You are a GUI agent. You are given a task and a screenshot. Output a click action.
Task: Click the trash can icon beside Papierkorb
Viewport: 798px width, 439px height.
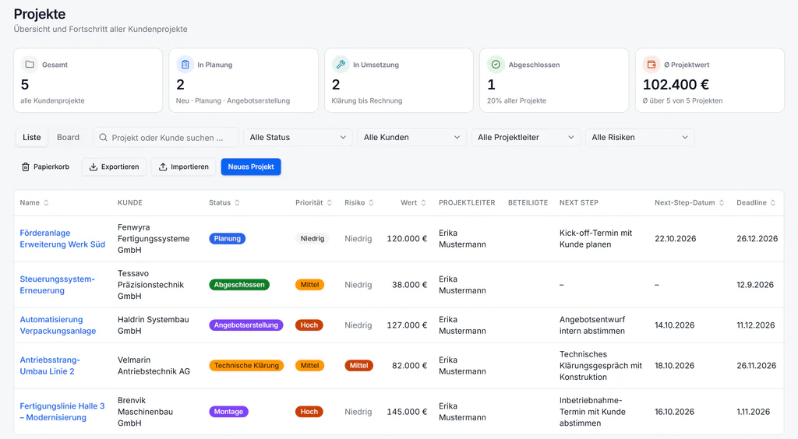click(x=26, y=167)
